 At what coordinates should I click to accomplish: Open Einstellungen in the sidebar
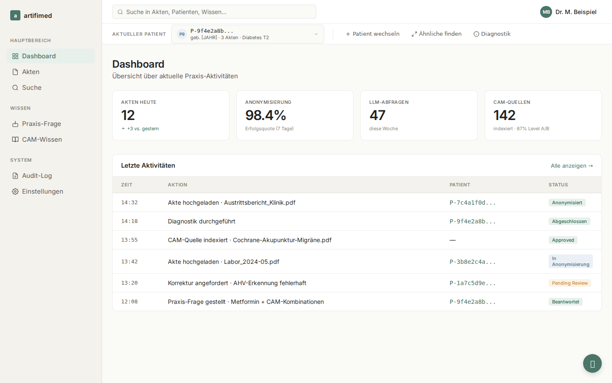pyautogui.click(x=51, y=191)
